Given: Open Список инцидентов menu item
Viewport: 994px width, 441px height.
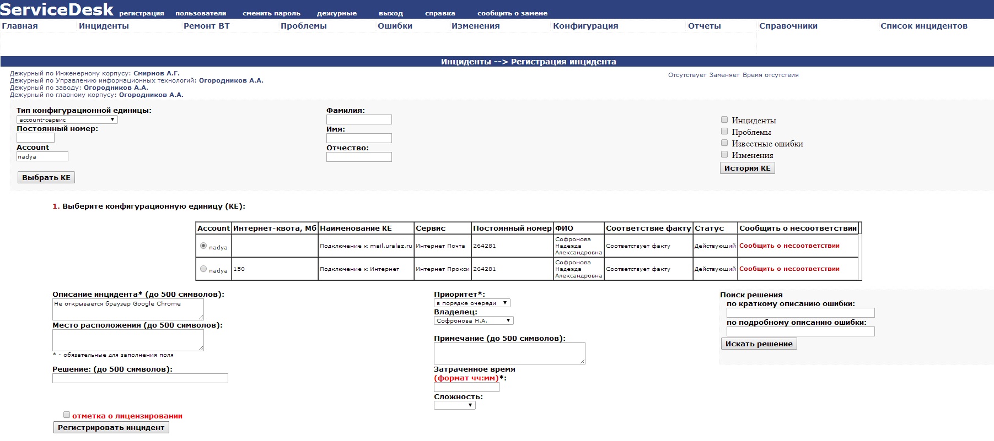Looking at the screenshot, I should (924, 26).
